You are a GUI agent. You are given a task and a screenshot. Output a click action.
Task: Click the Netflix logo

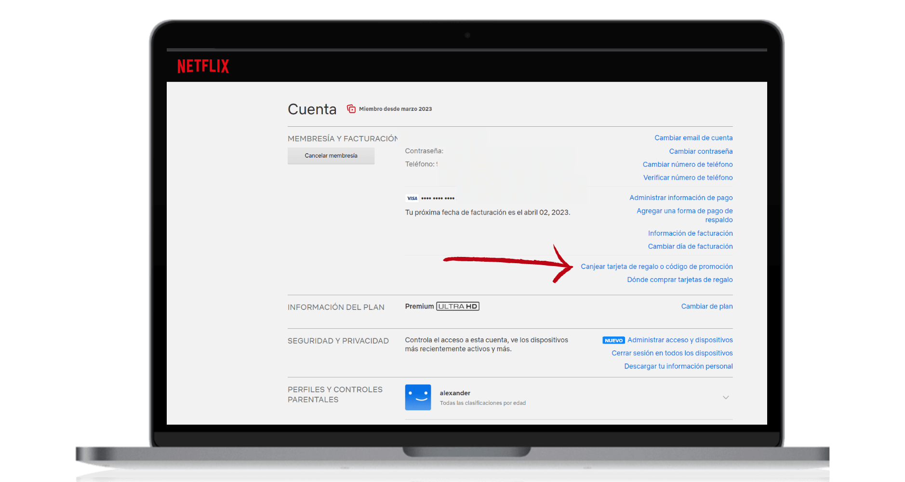(203, 66)
